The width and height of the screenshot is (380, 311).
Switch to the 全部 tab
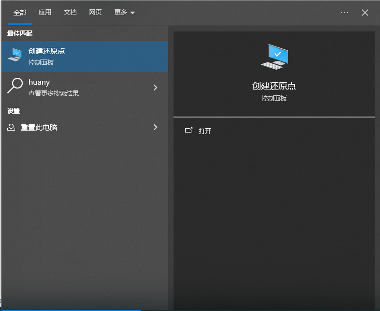[x=20, y=13]
